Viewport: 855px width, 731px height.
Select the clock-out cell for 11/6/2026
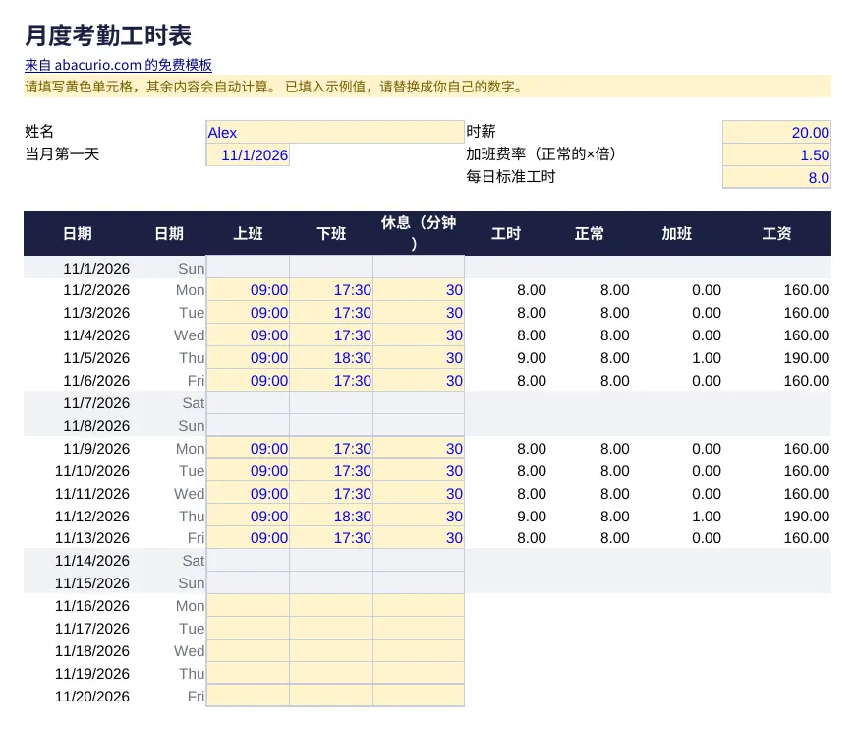(331, 381)
